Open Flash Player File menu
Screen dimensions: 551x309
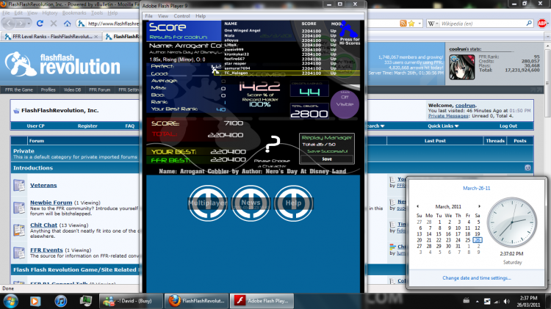pos(148,16)
